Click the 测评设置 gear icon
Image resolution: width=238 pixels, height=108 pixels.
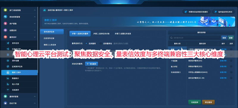8,61
